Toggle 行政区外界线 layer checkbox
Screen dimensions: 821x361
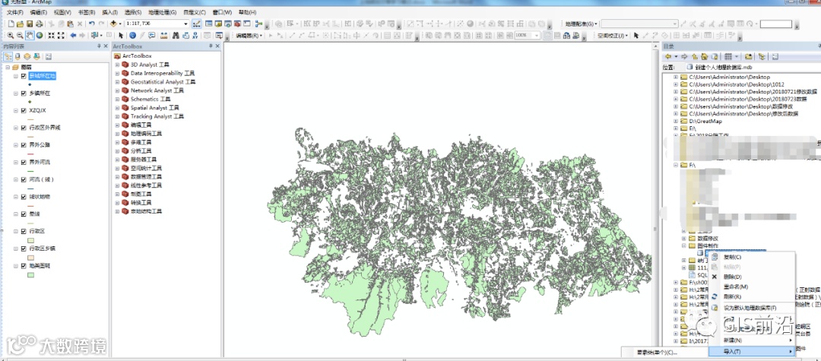[24, 128]
